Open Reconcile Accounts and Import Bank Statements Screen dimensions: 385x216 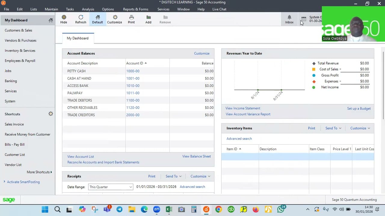click(103, 162)
